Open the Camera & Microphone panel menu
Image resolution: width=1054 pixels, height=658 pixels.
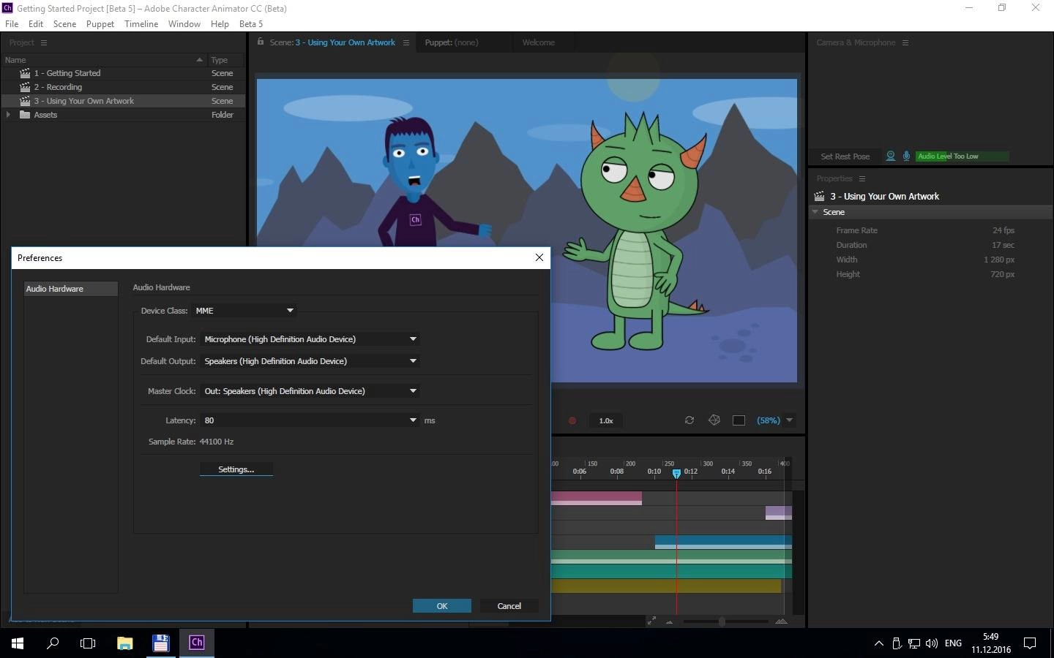pyautogui.click(x=905, y=42)
